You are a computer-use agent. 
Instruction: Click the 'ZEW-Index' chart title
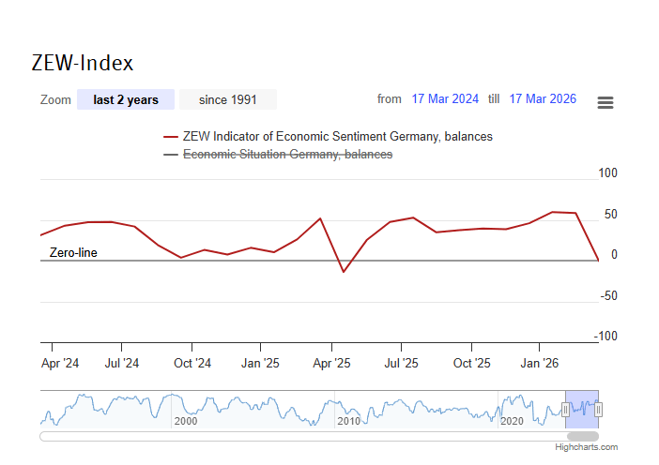(x=83, y=63)
